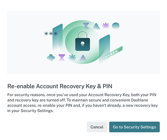Click the keyhole on the padlock
The width and height of the screenshot is (167, 140).
[82, 44]
